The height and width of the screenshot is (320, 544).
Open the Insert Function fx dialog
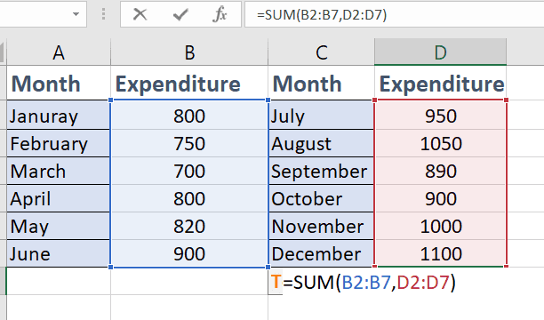click(220, 14)
